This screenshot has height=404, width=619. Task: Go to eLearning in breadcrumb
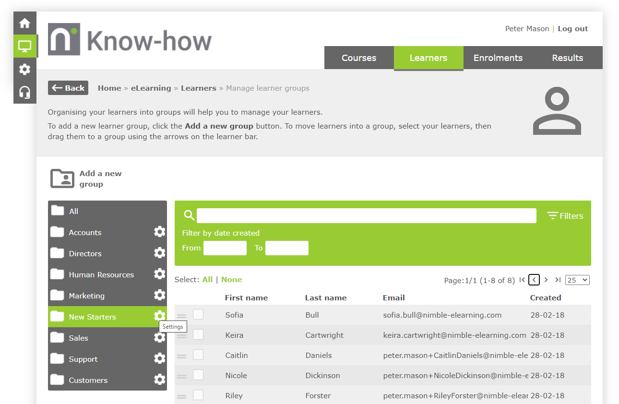point(151,88)
